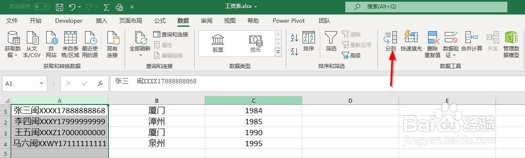
Task: Switch to the 开始 tab
Action: point(36,21)
